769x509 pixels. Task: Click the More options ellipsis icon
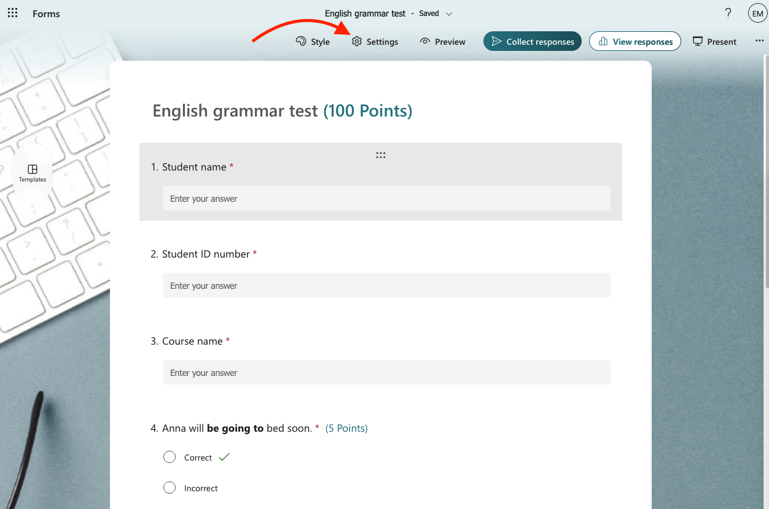click(x=760, y=41)
